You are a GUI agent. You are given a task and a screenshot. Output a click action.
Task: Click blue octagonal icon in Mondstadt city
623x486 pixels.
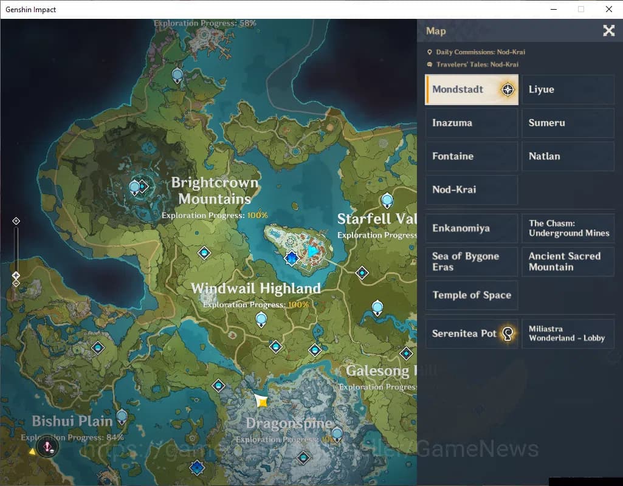(292, 259)
